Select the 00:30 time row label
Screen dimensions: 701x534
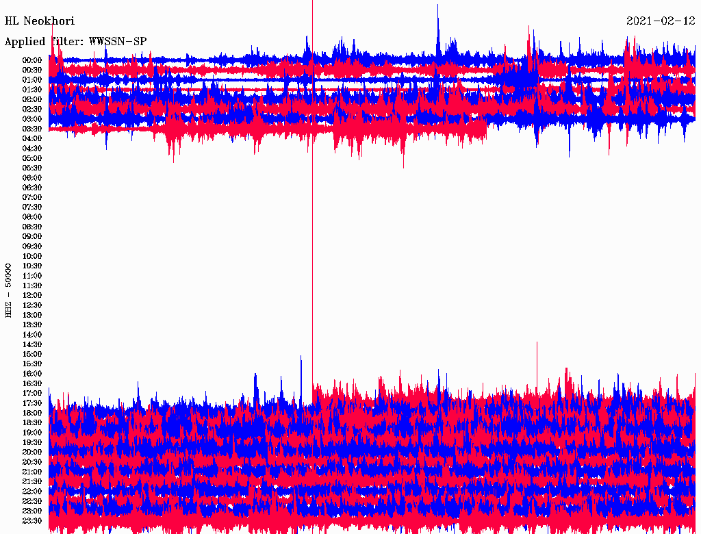point(32,71)
